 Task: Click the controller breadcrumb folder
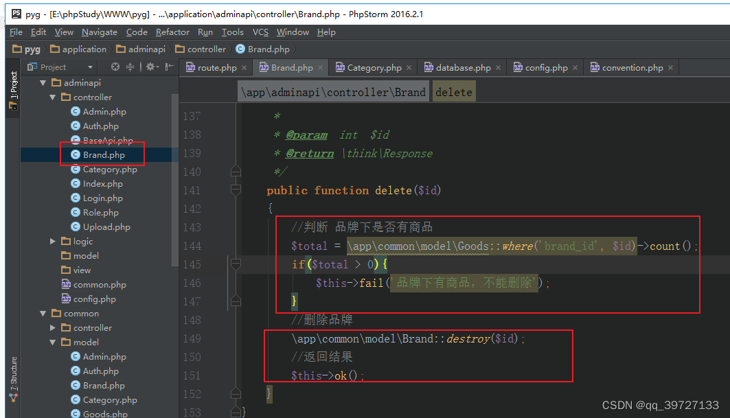click(x=201, y=49)
